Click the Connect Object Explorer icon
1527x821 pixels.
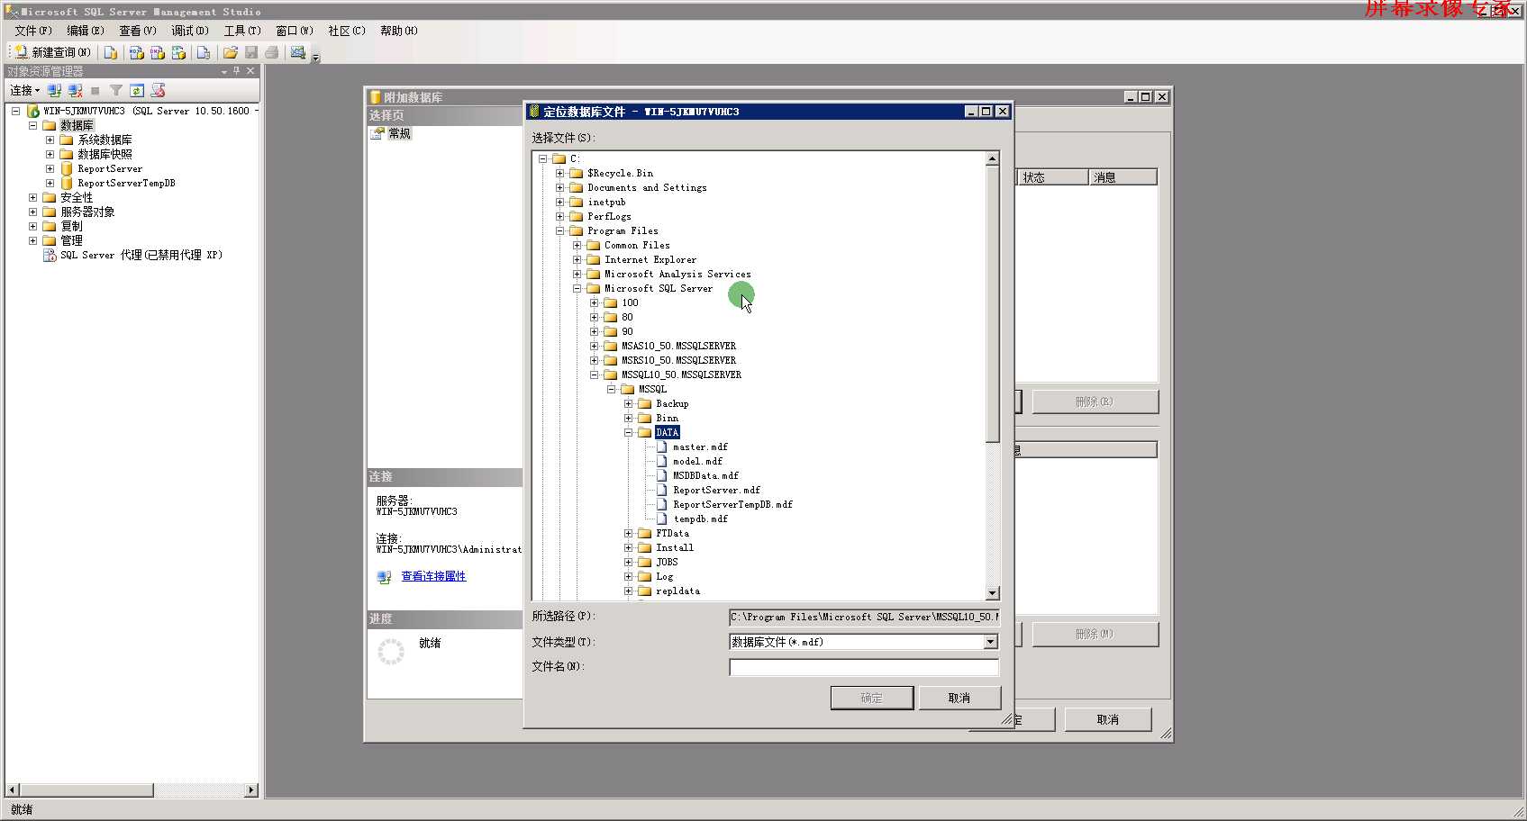[55, 90]
